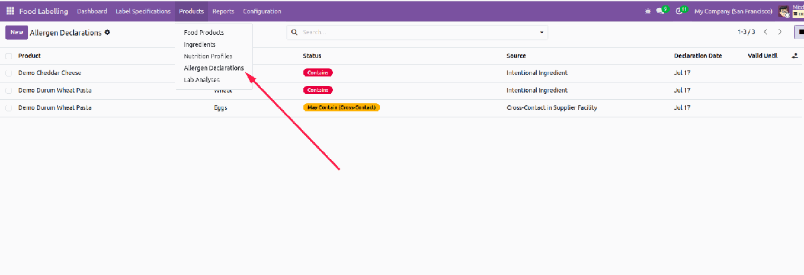Create a new declaration with New
The width and height of the screenshot is (804, 275).
16,32
